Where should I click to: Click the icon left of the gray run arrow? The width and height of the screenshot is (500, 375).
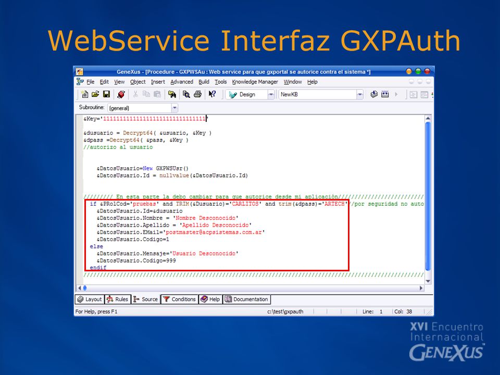tap(385, 94)
